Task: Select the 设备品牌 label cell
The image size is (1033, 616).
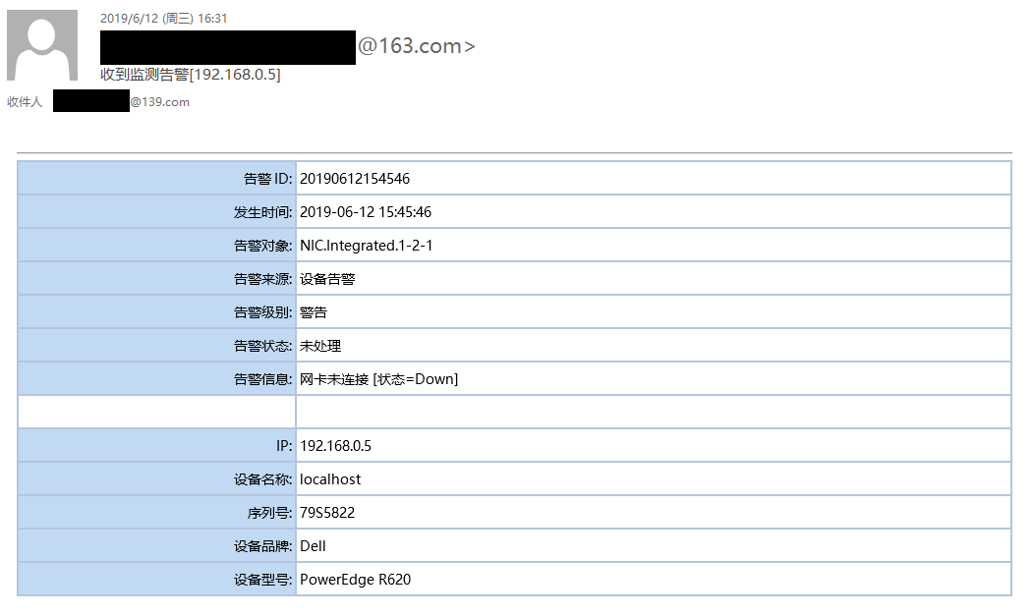Action: point(157,546)
